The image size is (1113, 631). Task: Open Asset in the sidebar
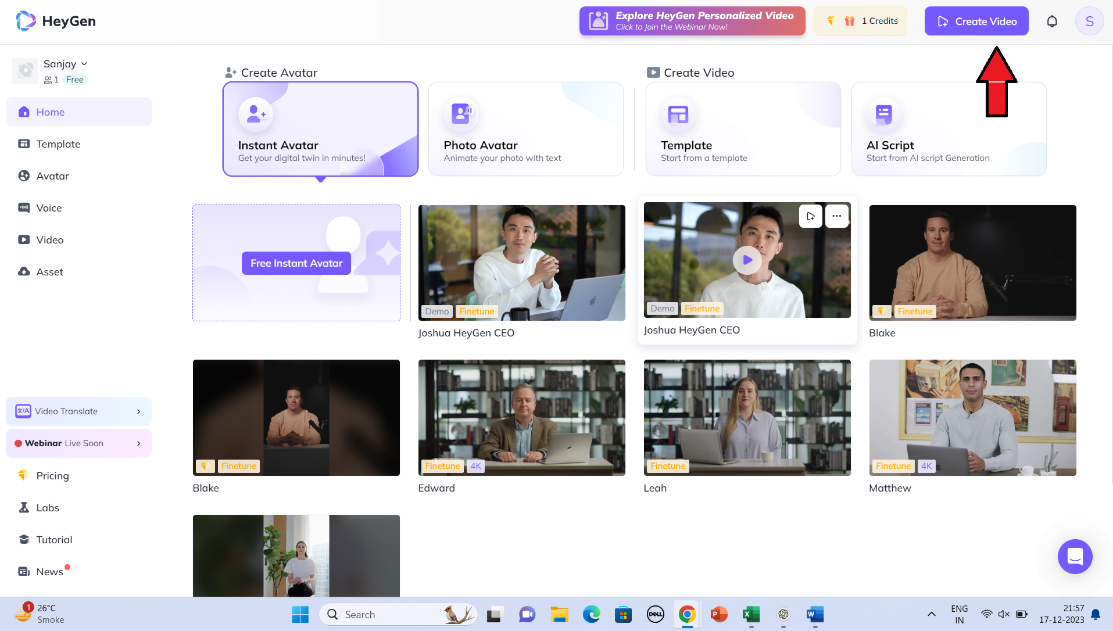78,272
